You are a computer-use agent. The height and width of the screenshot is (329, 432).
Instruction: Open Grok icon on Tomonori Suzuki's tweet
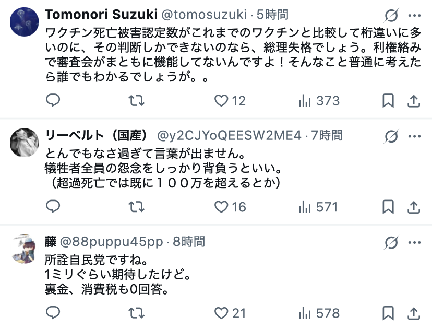pyautogui.click(x=391, y=15)
